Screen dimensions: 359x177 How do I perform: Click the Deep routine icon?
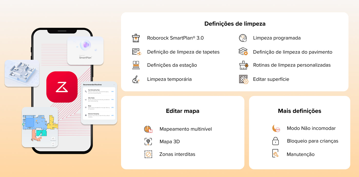point(86,107)
